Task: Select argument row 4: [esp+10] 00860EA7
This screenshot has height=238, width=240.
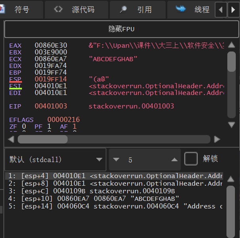Action: 114,198
